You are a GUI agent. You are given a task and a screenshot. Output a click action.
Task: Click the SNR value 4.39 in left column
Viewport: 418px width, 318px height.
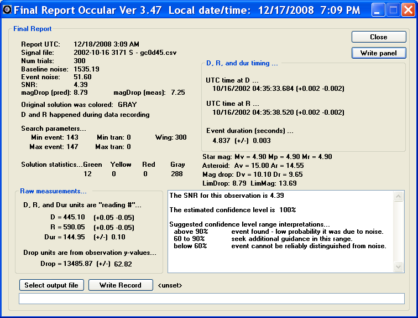(x=81, y=85)
